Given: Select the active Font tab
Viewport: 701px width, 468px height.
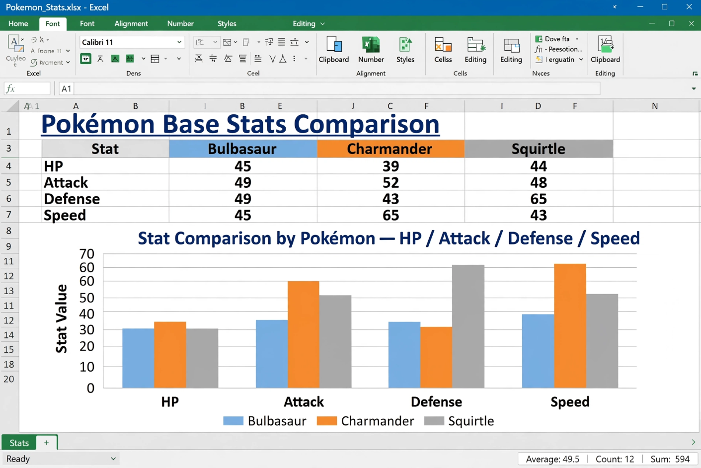Looking at the screenshot, I should [x=53, y=23].
